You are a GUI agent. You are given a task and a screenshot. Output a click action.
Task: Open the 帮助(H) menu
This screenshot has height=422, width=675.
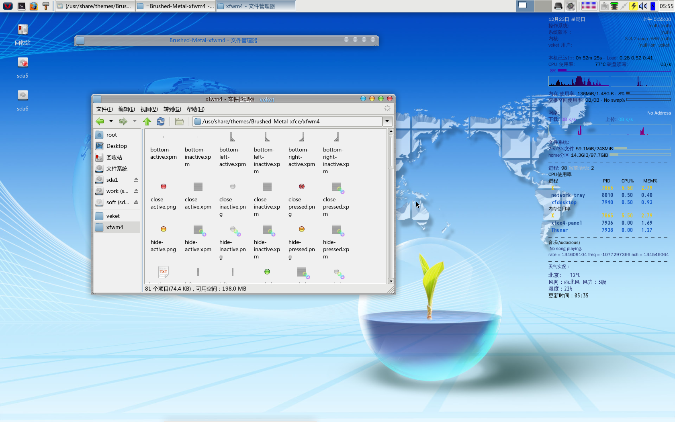click(x=196, y=109)
